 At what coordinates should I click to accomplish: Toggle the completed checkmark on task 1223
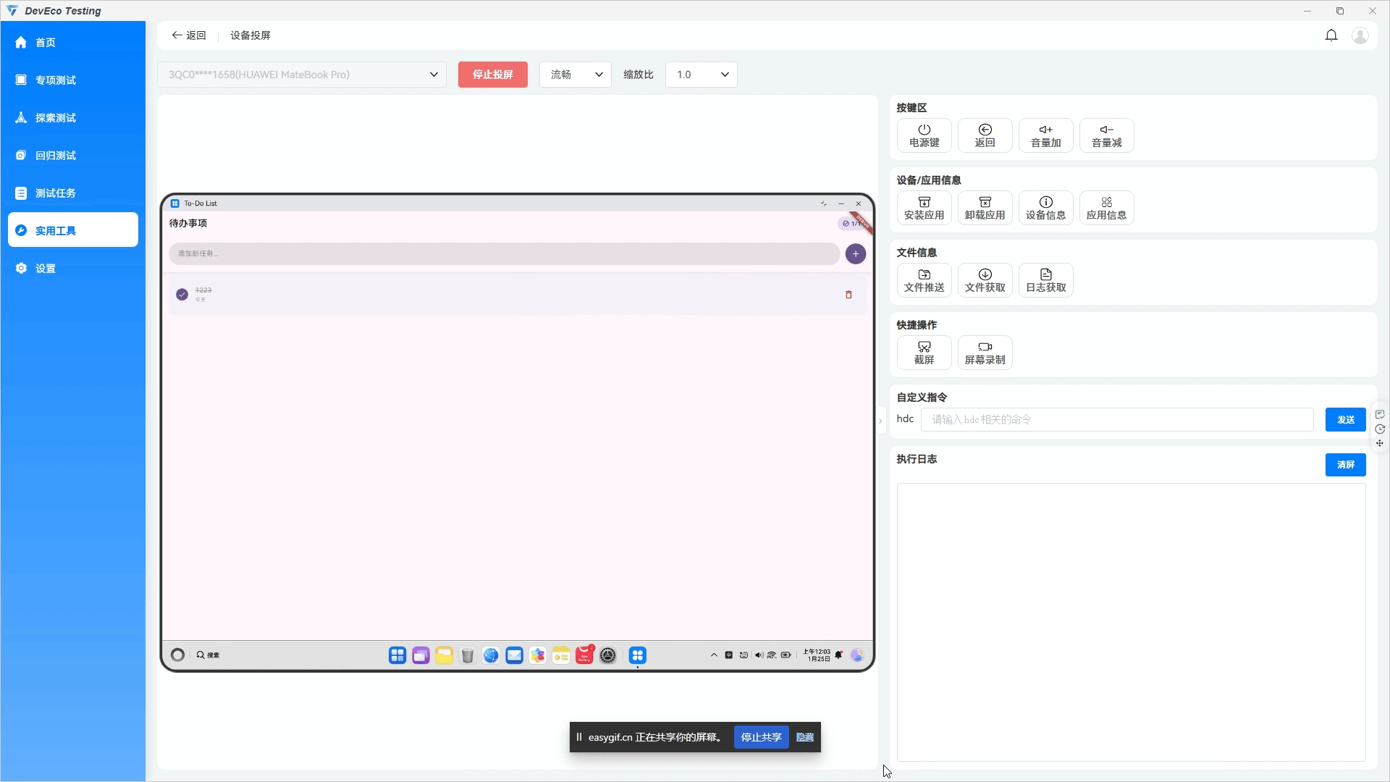tap(182, 295)
